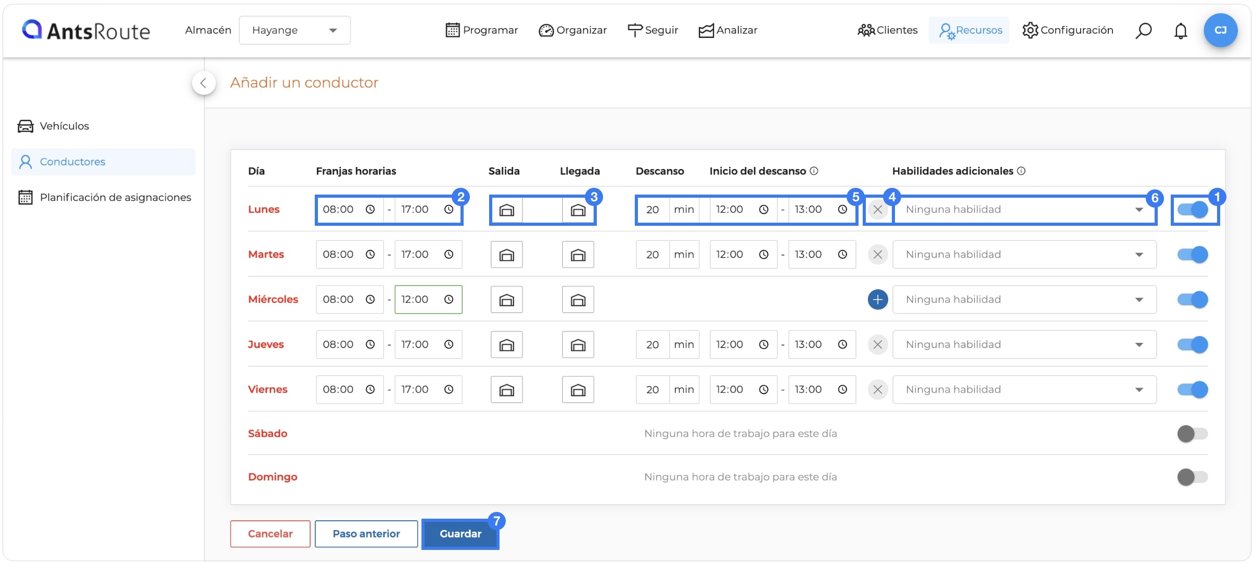The height and width of the screenshot is (565, 1254).
Task: Open the notifications bell
Action: click(1181, 31)
